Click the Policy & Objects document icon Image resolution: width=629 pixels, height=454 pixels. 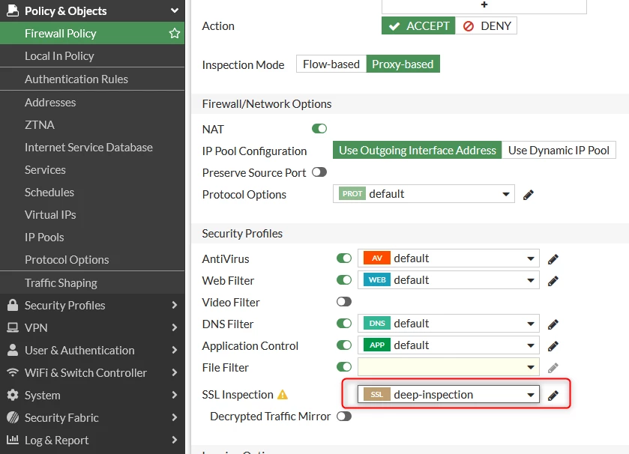(13, 10)
